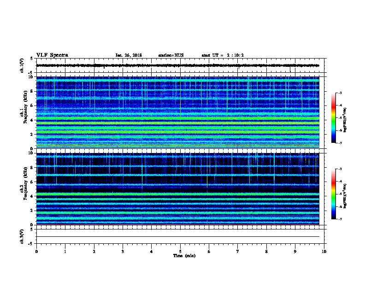Screen dimensions: 365x282
Task: Click time axis tick label "0"
Action: point(36,251)
